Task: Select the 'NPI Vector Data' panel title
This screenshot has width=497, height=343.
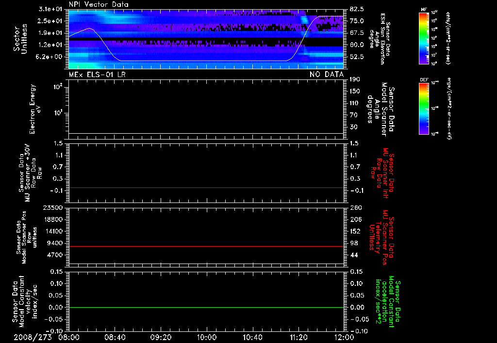Action: pyautogui.click(x=99, y=4)
